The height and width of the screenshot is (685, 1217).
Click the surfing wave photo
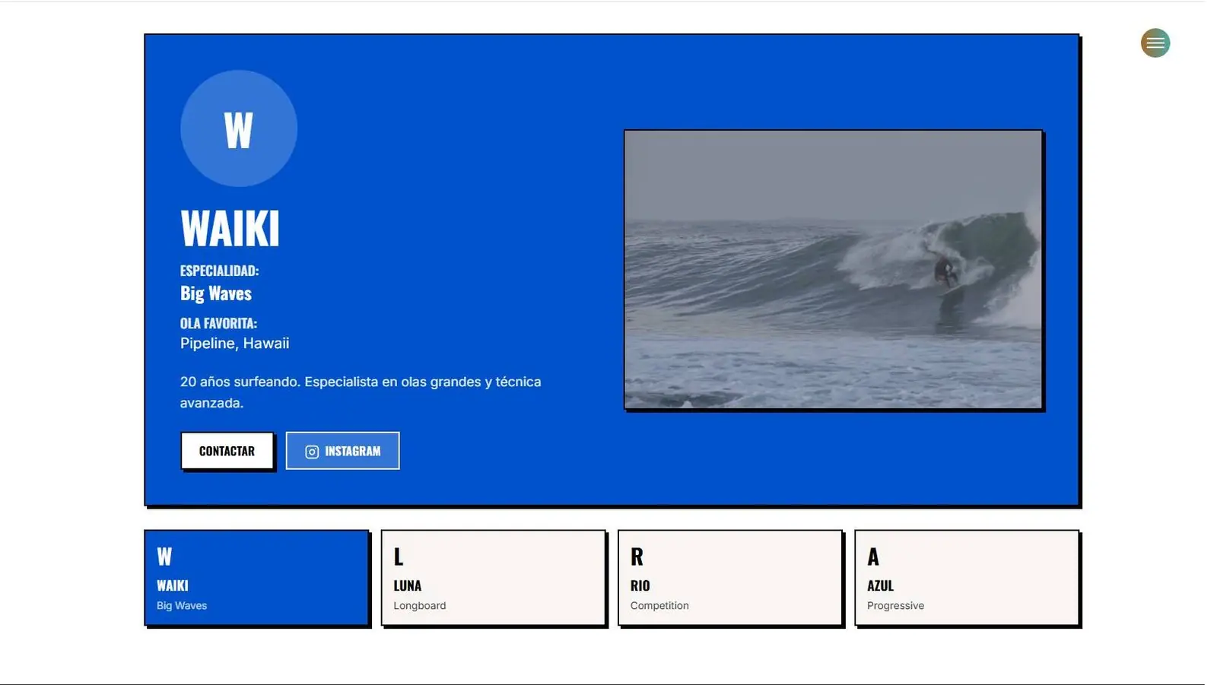click(x=833, y=269)
